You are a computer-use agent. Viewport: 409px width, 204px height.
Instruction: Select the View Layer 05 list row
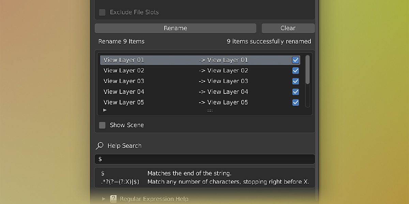click(x=170, y=102)
